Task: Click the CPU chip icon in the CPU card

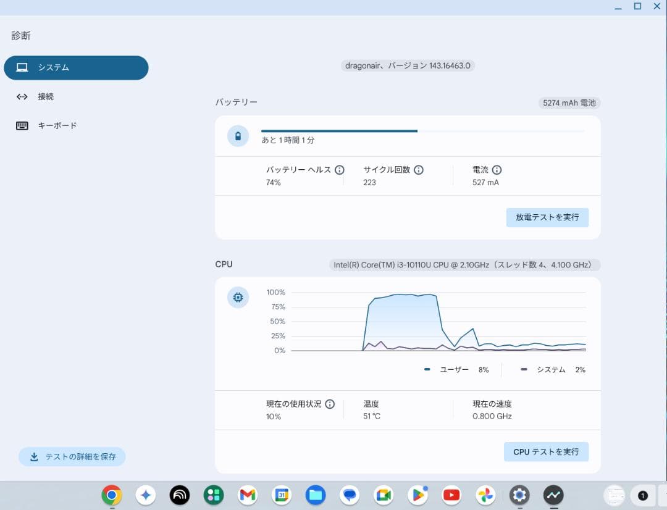Action: (x=238, y=297)
